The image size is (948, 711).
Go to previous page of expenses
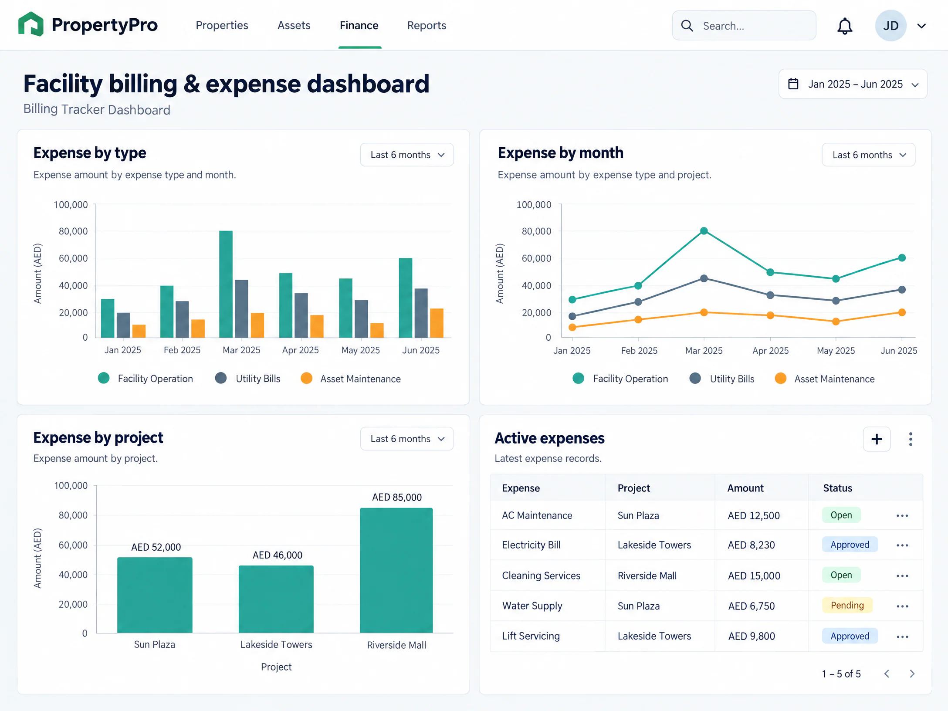point(887,674)
